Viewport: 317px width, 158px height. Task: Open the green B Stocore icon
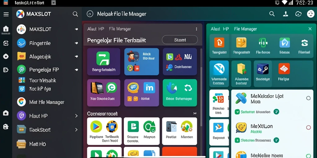click(x=133, y=127)
